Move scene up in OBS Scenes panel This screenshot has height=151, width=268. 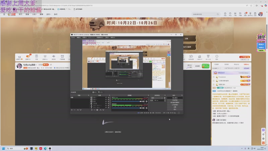[x=78, y=110]
